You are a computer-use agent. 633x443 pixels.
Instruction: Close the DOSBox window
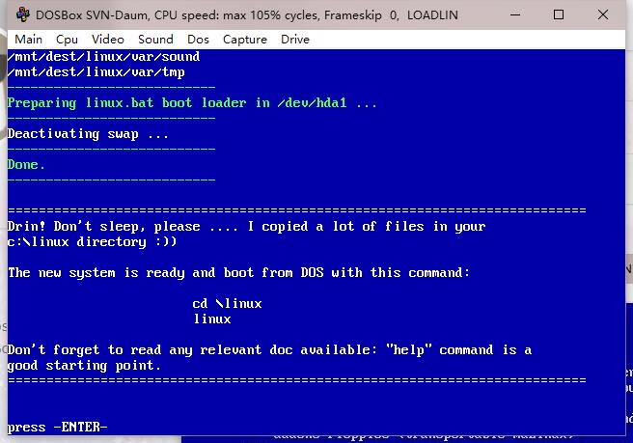(x=602, y=15)
